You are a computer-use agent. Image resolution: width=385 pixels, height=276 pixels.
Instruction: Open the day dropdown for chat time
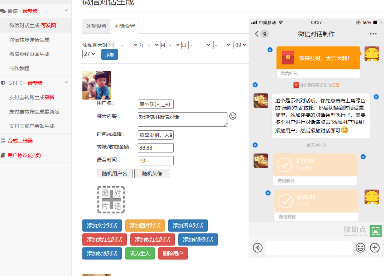(x=174, y=45)
